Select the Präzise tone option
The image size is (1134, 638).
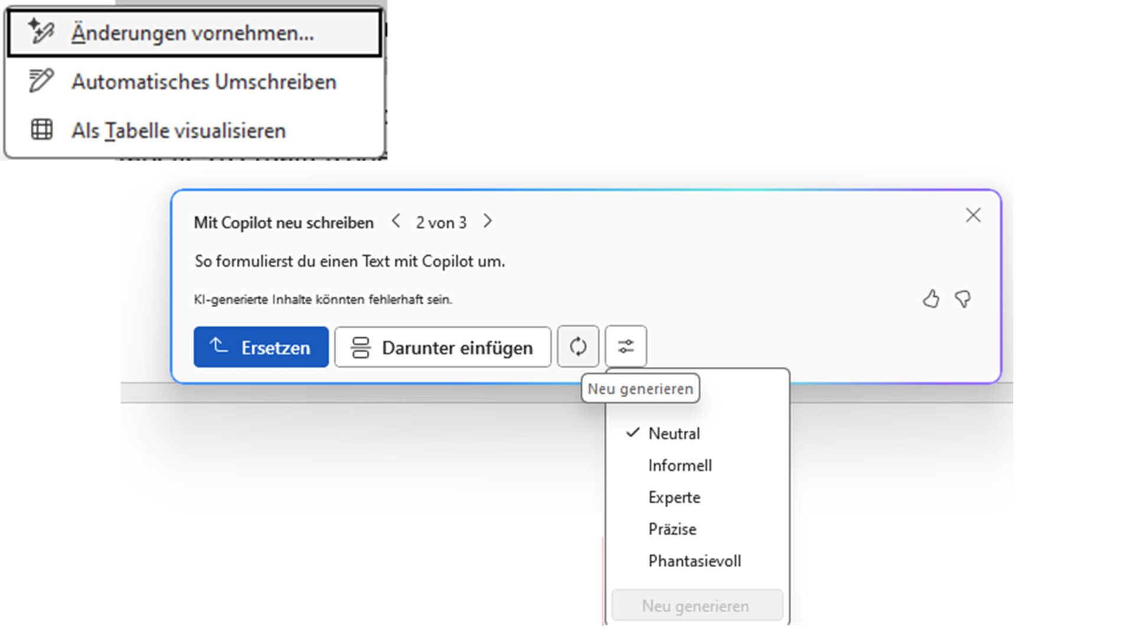click(698, 529)
